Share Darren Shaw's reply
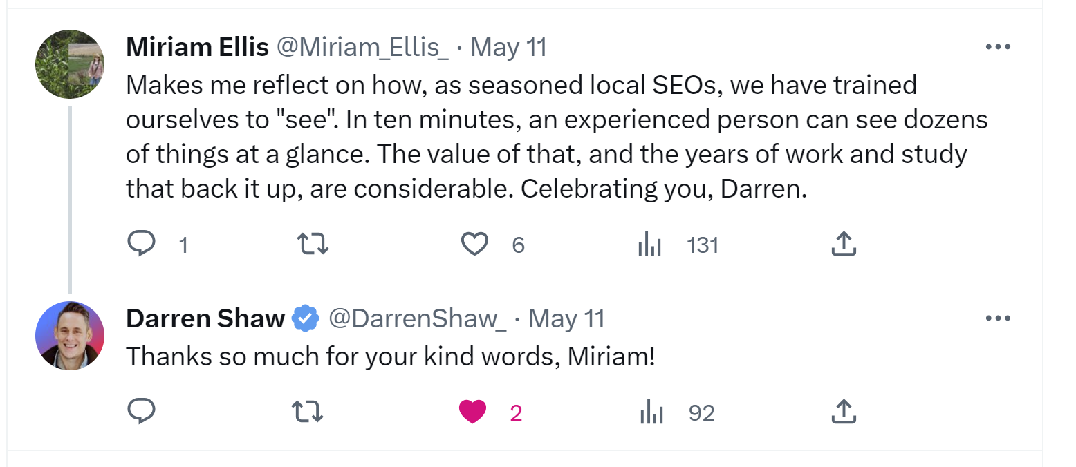This screenshot has width=1076, height=467. pos(843,412)
